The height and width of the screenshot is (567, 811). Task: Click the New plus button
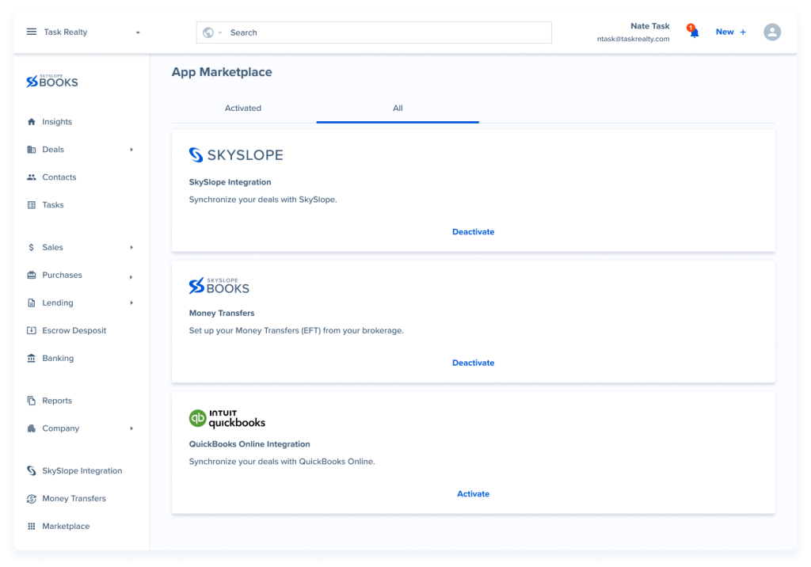click(730, 32)
